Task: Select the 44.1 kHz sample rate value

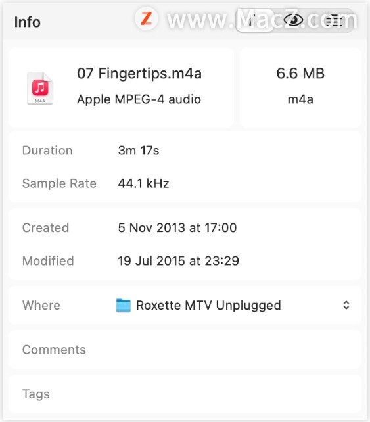Action: (x=143, y=183)
